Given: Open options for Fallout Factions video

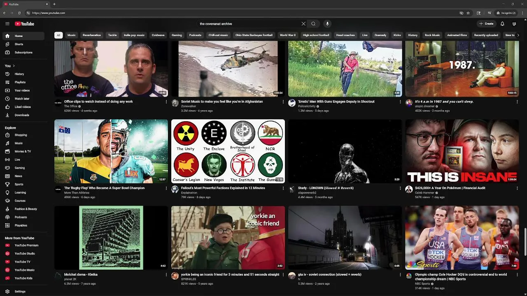Looking at the screenshot, I should (283, 188).
